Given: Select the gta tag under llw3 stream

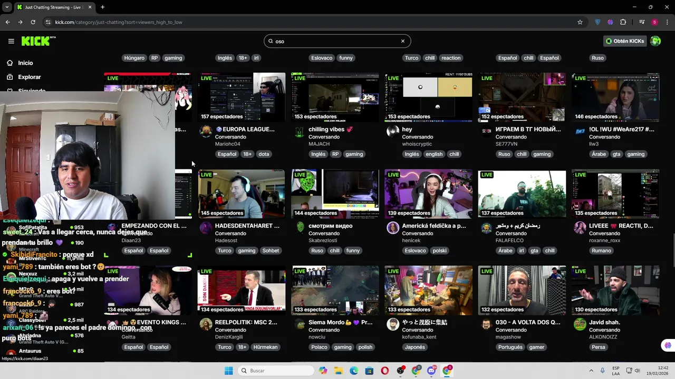Looking at the screenshot, I should [616, 154].
